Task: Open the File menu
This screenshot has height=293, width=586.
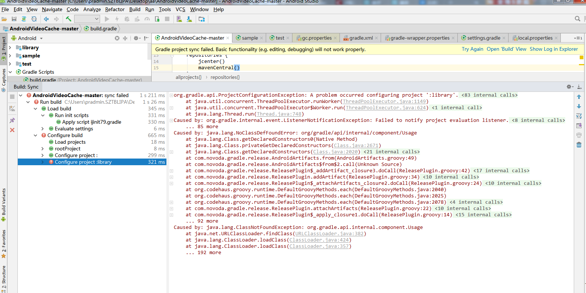Action: coord(5,9)
